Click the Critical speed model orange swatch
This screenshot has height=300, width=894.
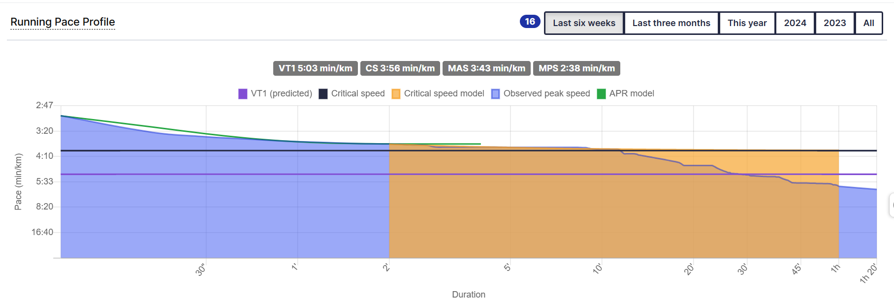pyautogui.click(x=396, y=94)
